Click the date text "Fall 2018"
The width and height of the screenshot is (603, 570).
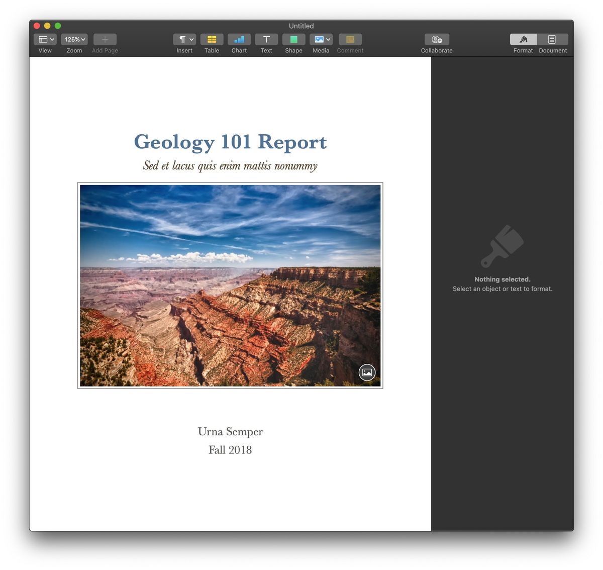tap(230, 450)
